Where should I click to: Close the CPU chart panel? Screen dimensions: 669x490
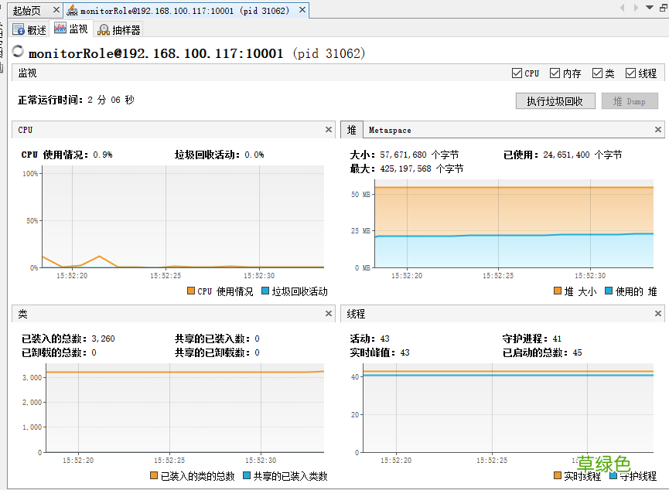point(329,130)
